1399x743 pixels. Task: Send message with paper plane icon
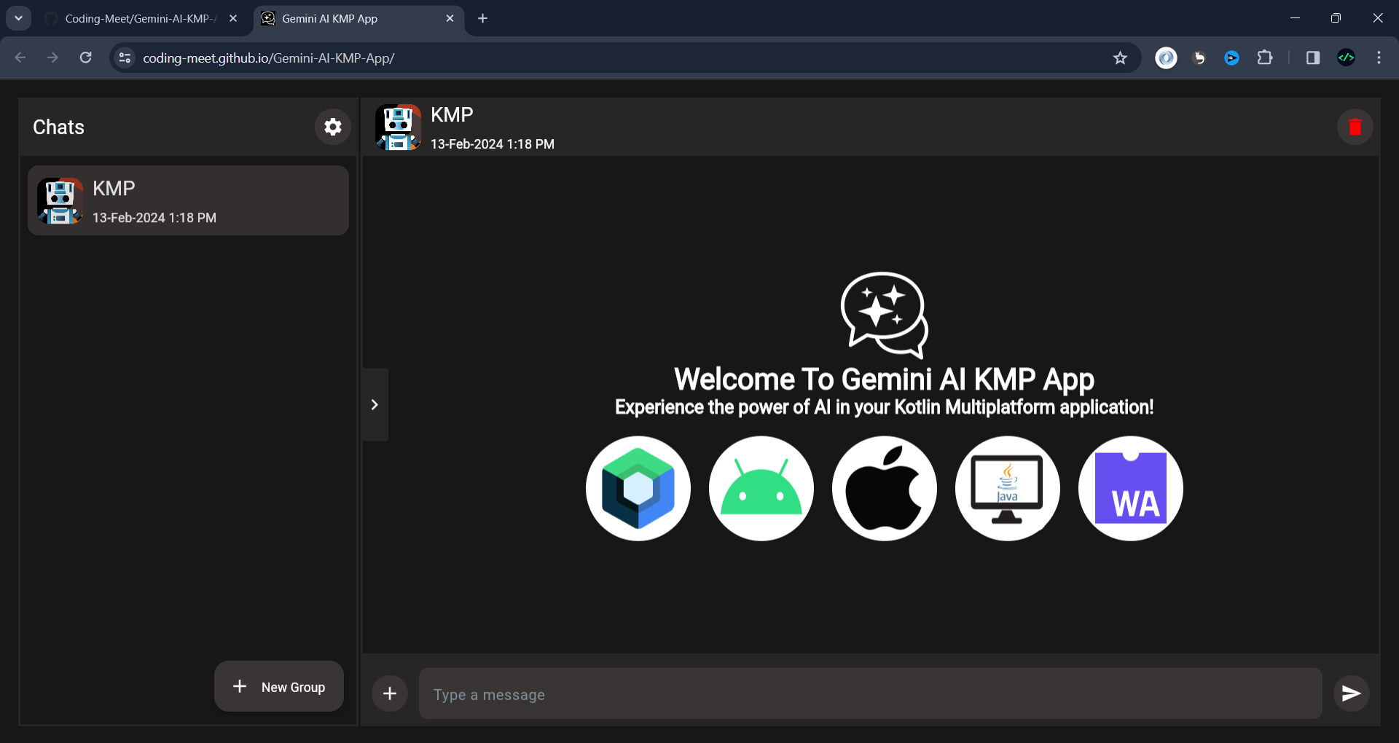[1351, 693]
